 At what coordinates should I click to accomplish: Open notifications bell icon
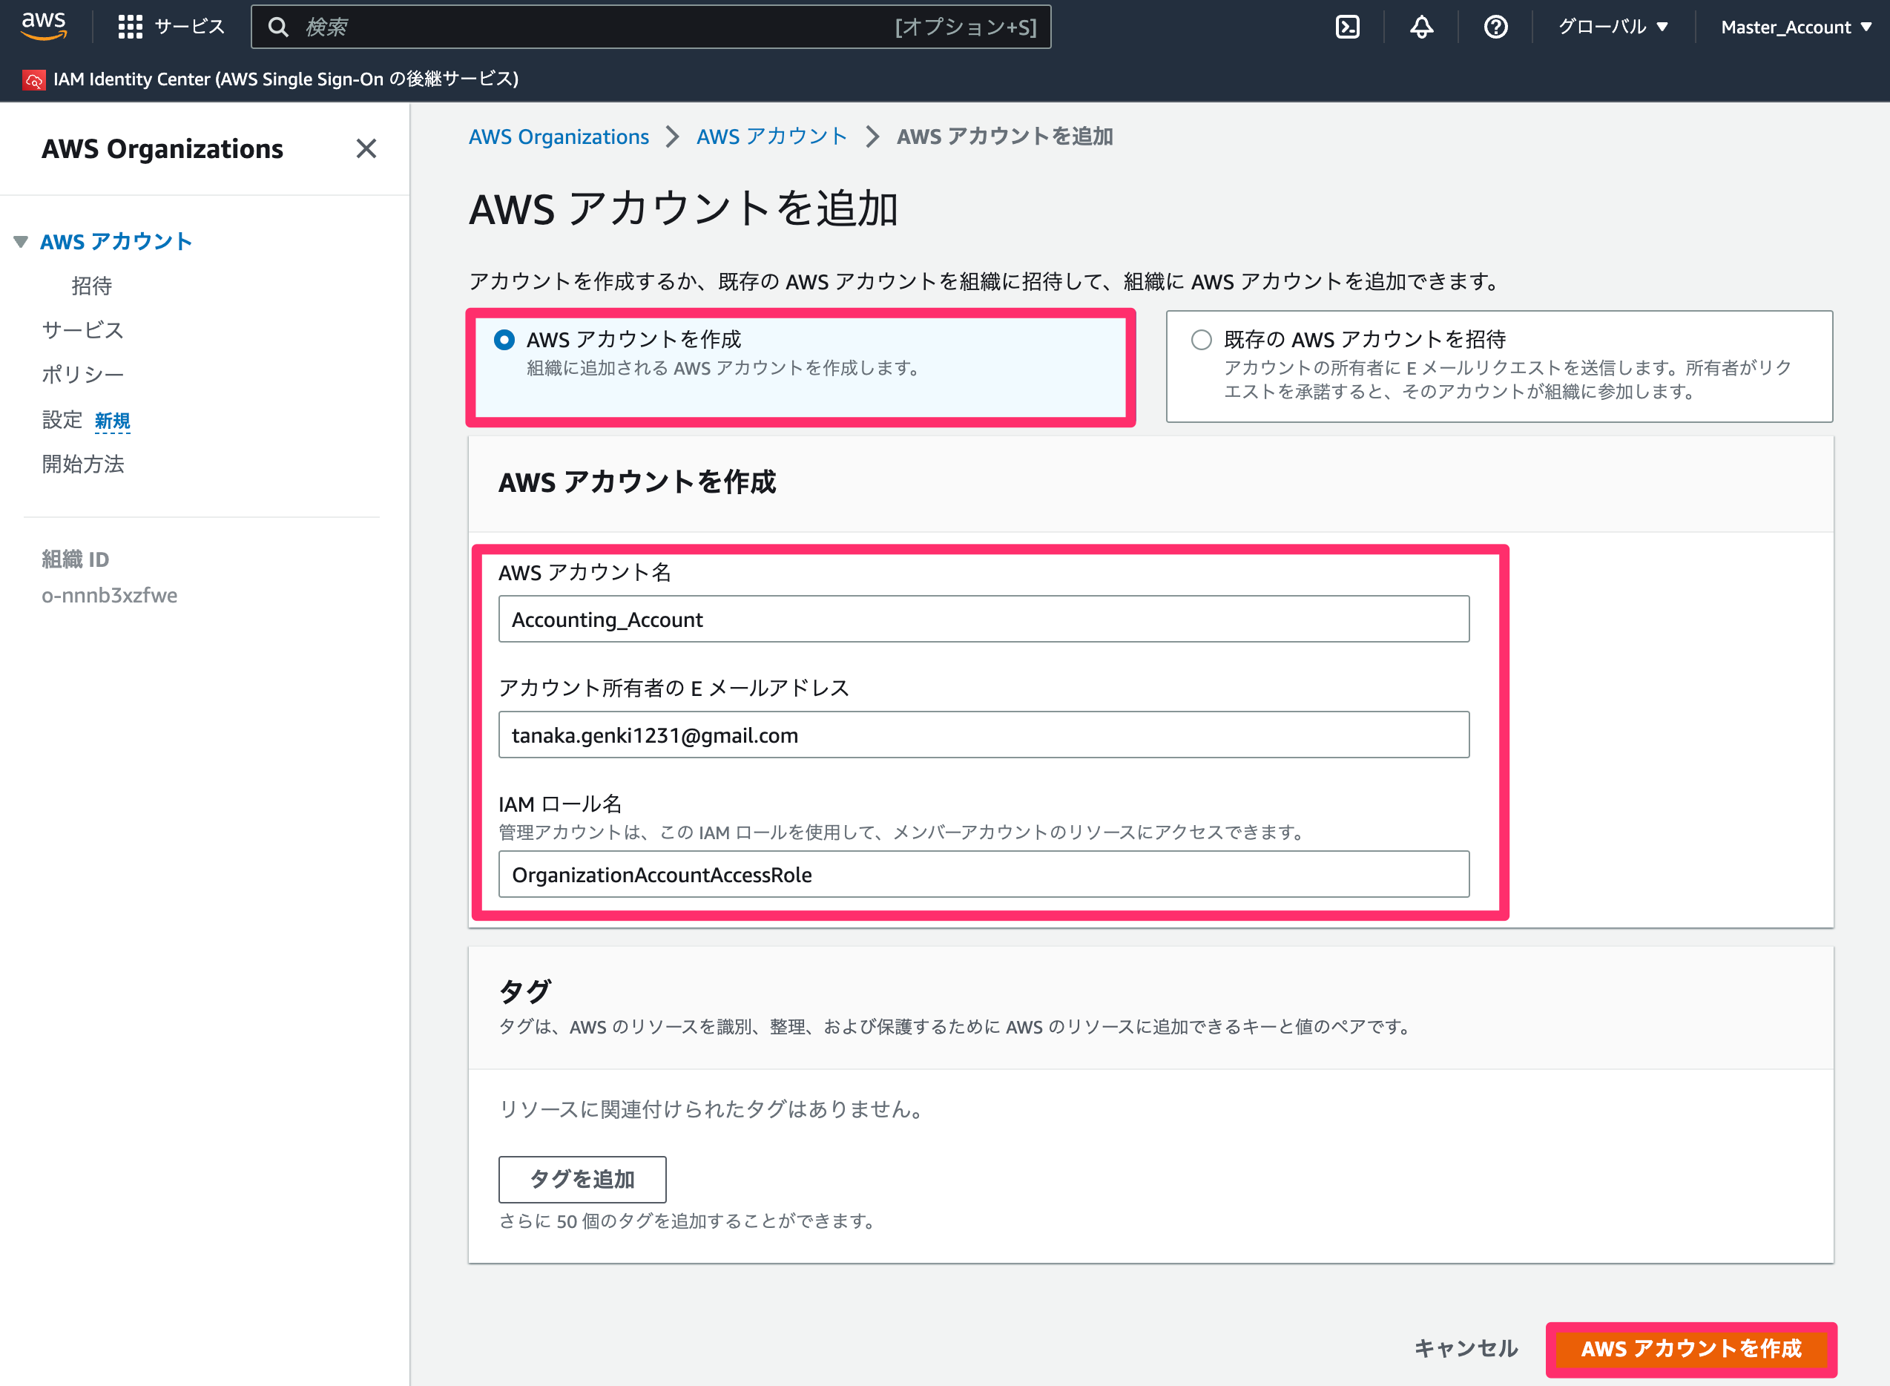[1421, 27]
